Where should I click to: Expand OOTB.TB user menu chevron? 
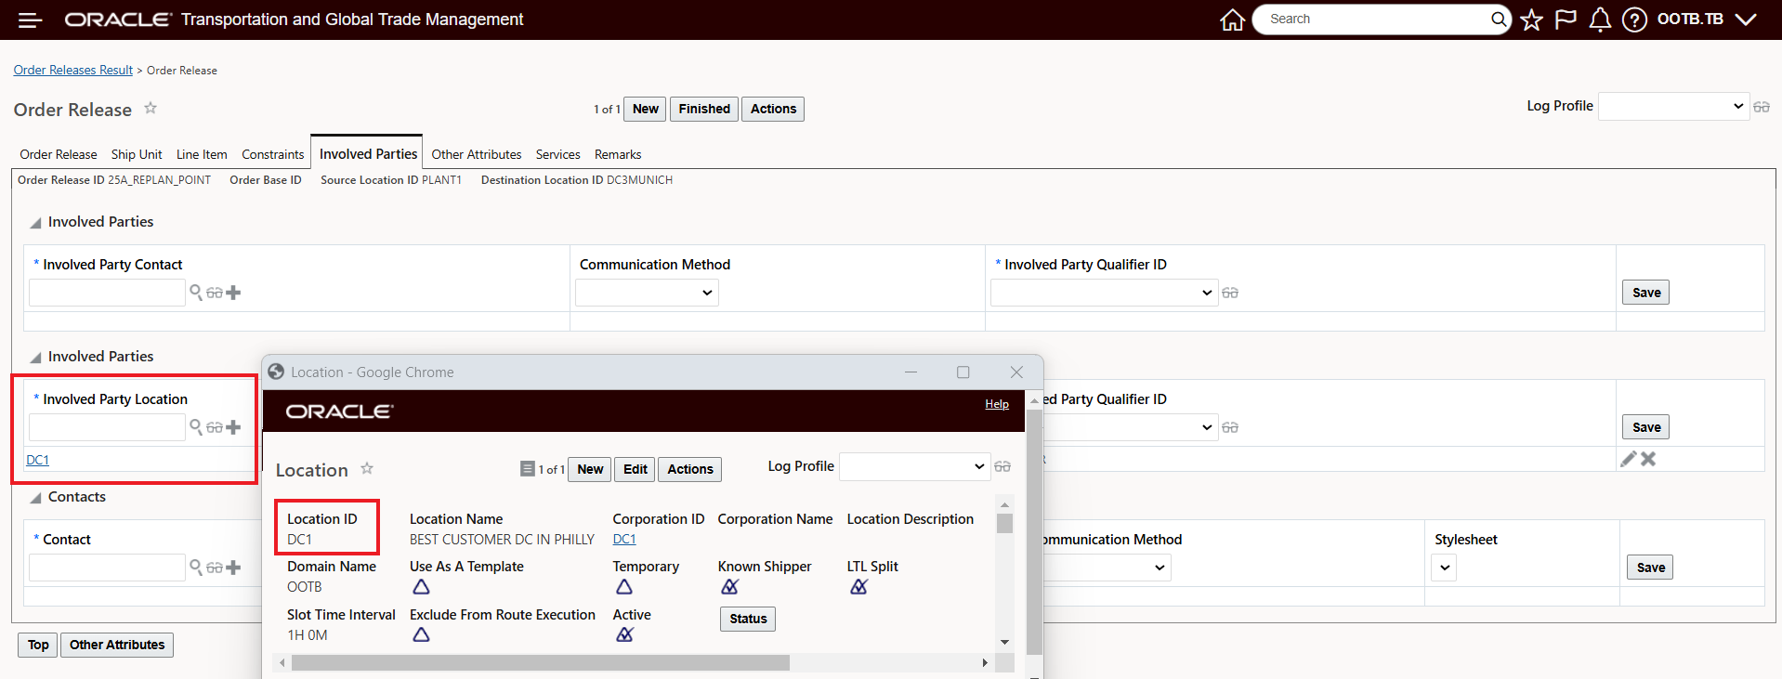(1746, 20)
